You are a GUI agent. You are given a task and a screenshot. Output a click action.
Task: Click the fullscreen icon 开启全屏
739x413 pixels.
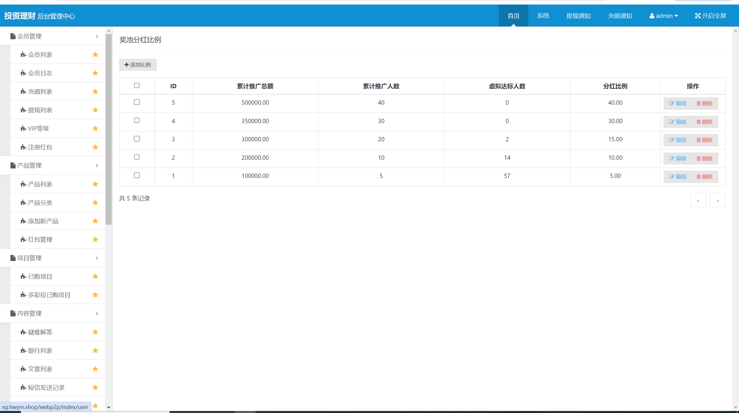(x=698, y=16)
